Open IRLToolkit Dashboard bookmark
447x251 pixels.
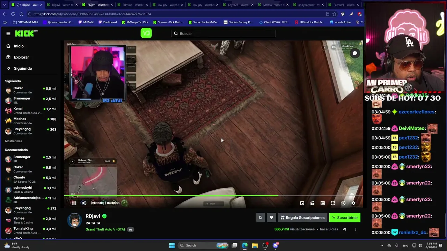pyautogui.click(x=309, y=22)
